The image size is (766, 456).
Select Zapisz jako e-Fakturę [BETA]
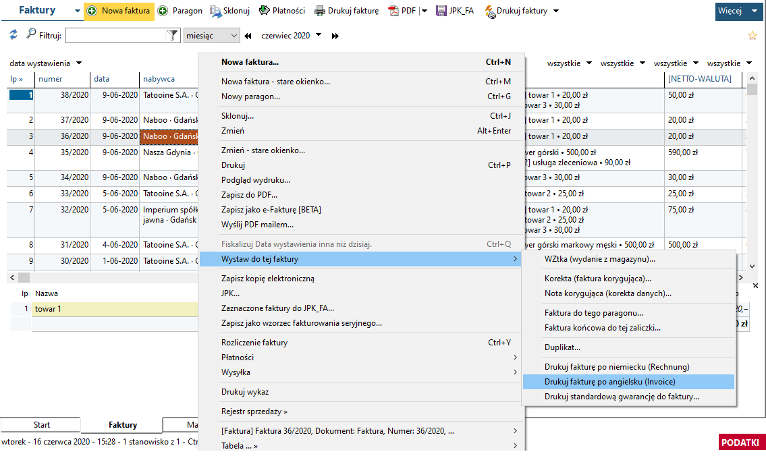[x=362, y=209]
